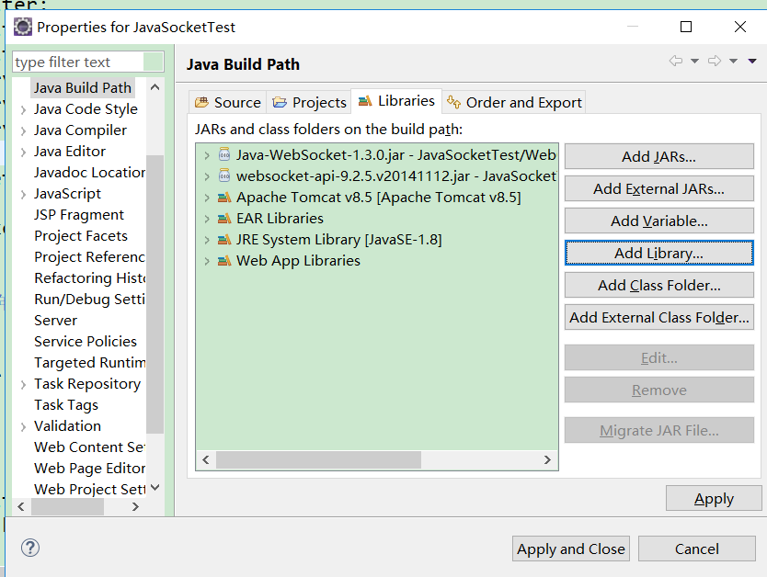Click Apply and Close button
This screenshot has height=577, width=767.
pos(571,549)
